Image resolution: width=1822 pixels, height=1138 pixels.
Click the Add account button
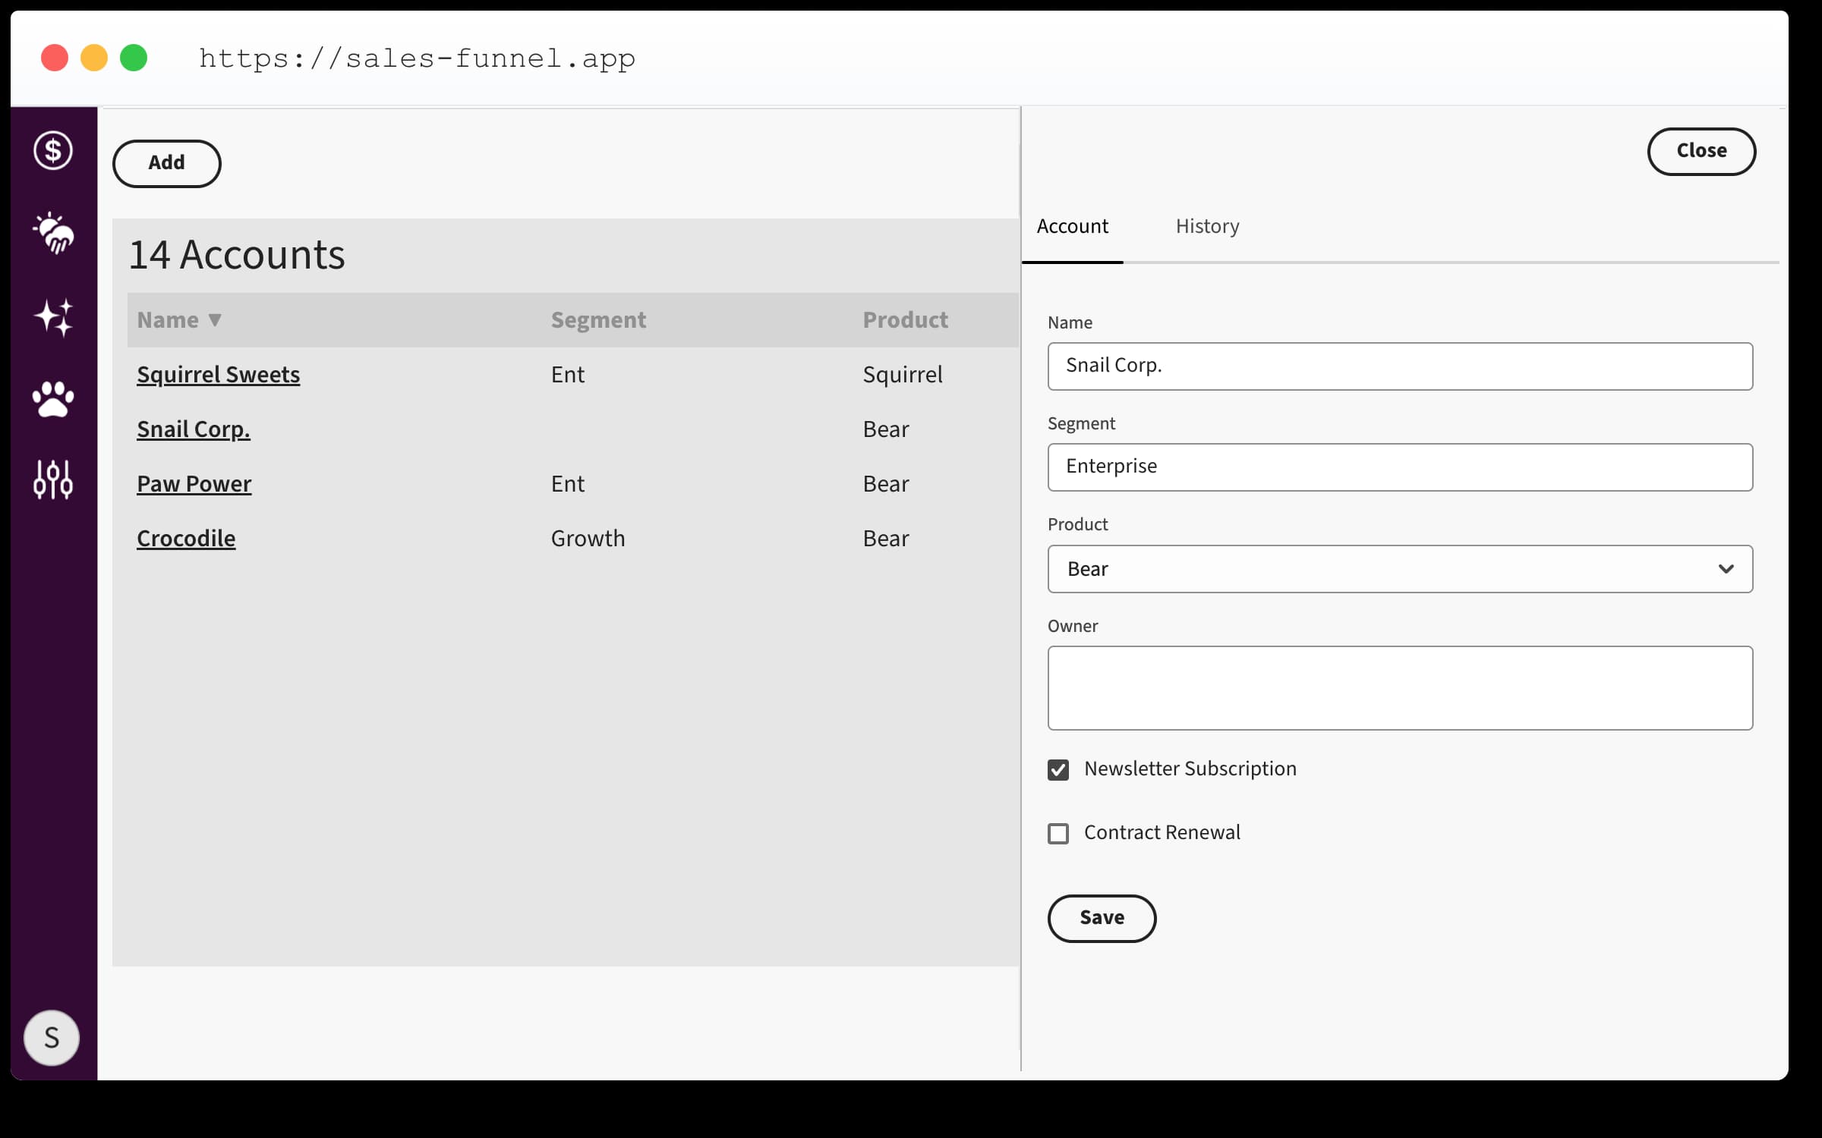click(166, 164)
